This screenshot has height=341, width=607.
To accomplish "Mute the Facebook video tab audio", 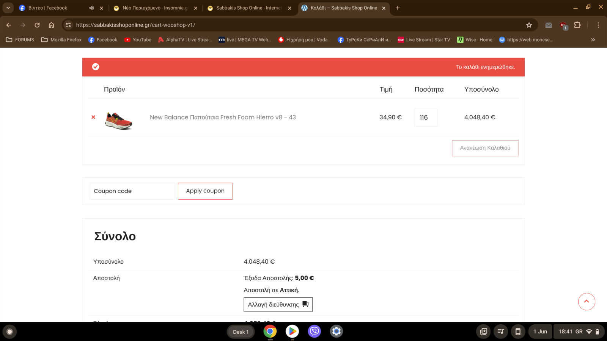I will click(91, 8).
